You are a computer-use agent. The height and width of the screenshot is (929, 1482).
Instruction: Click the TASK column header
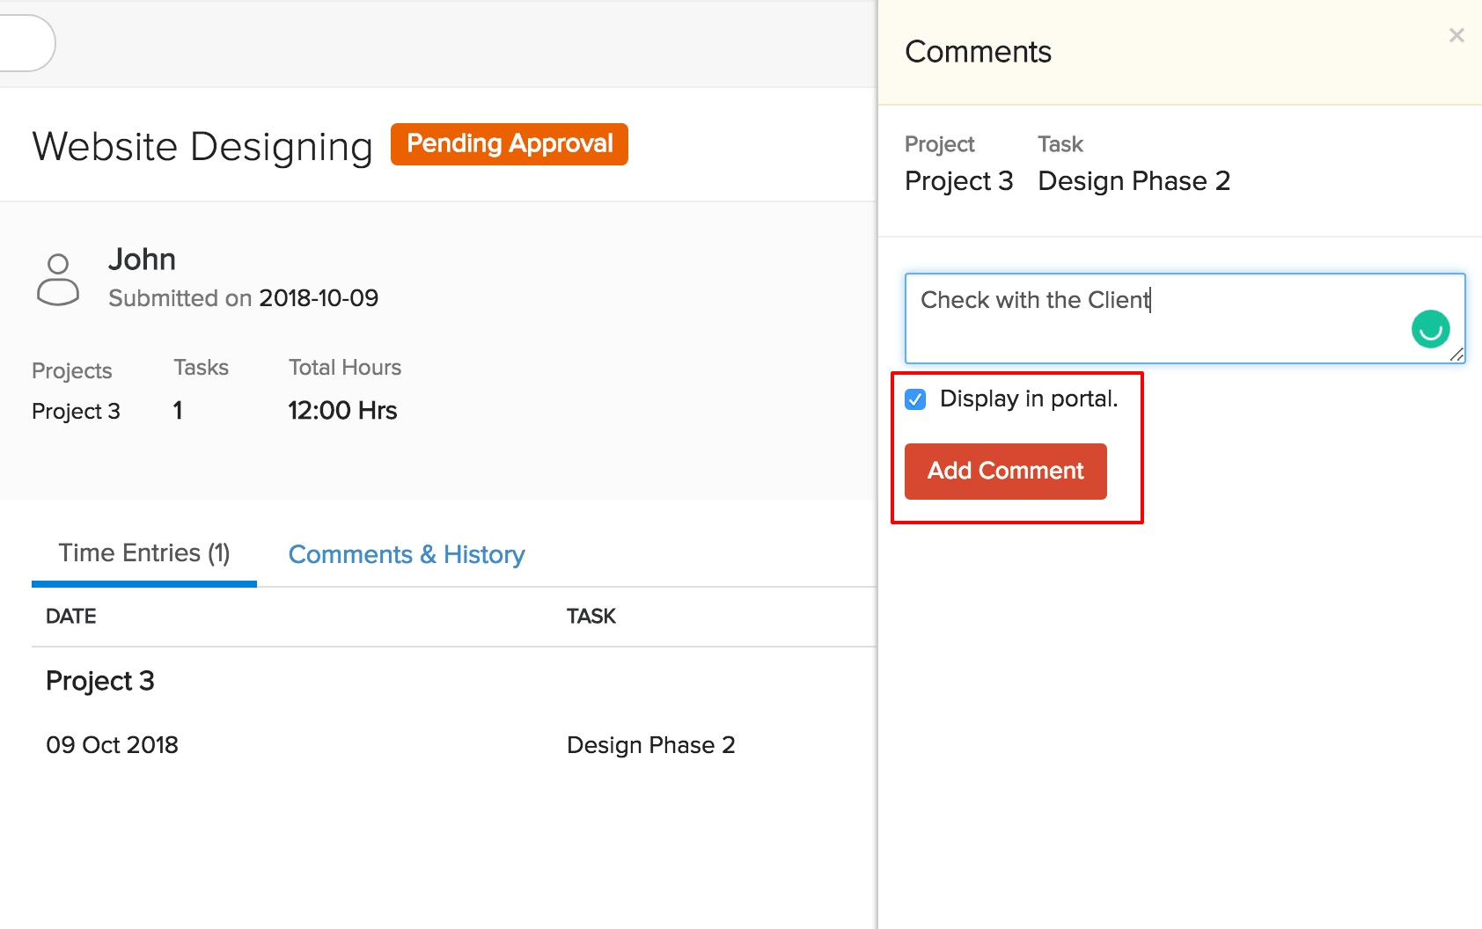591,617
